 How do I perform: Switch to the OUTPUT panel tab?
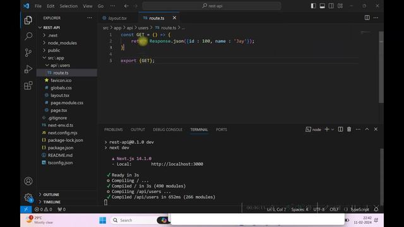(138, 129)
